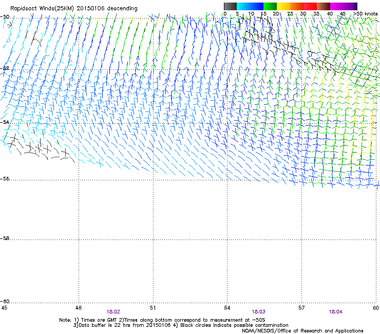Click the small arrow icon near -50 latitude
The width and height of the screenshot is (380, 334).
pos(9,25)
